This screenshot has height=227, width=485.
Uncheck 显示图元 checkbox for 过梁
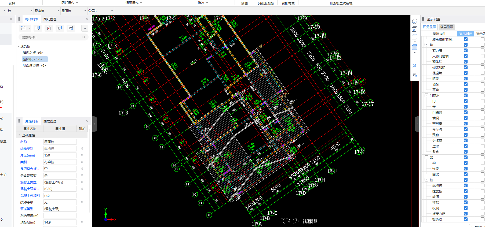pyautogui.click(x=466, y=146)
